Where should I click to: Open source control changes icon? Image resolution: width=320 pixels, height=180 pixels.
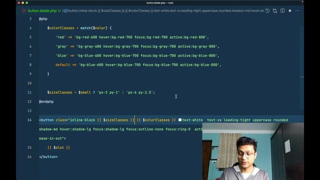click(275, 11)
